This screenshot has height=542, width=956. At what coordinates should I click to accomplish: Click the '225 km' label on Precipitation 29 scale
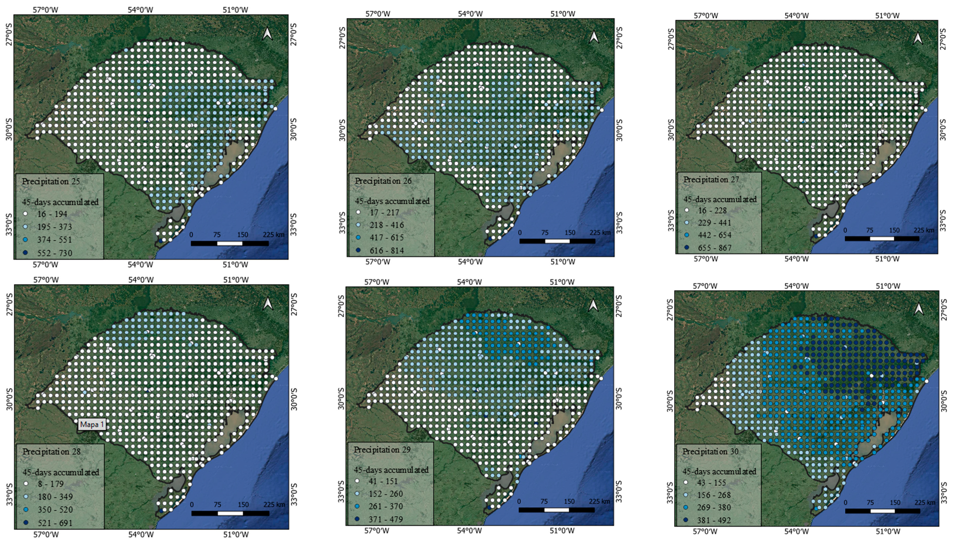click(600, 501)
